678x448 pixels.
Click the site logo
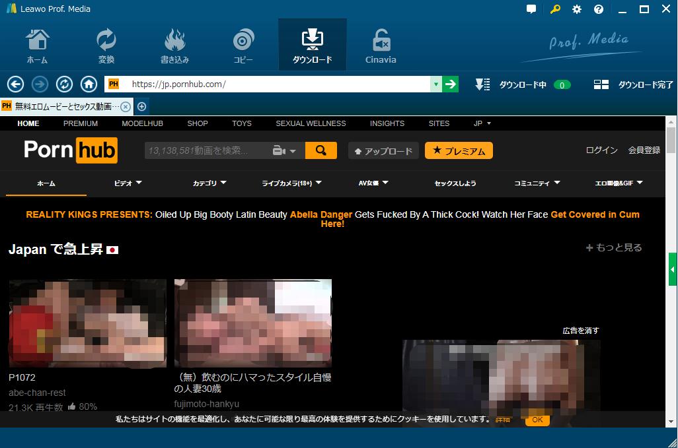pyautogui.click(x=71, y=150)
